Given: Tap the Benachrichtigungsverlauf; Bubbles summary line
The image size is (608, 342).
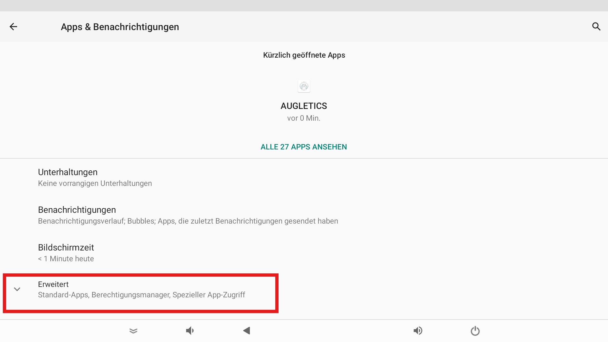Looking at the screenshot, I should pos(188,221).
